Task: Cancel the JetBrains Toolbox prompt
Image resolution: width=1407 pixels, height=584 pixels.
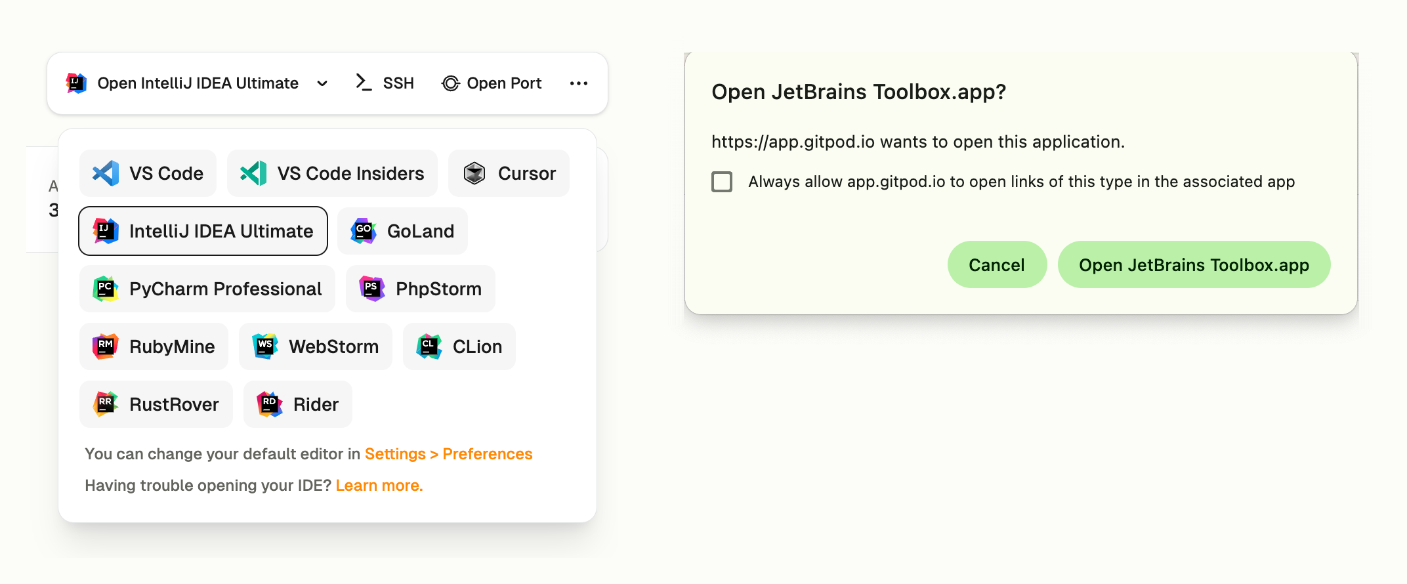Action: tap(997, 264)
